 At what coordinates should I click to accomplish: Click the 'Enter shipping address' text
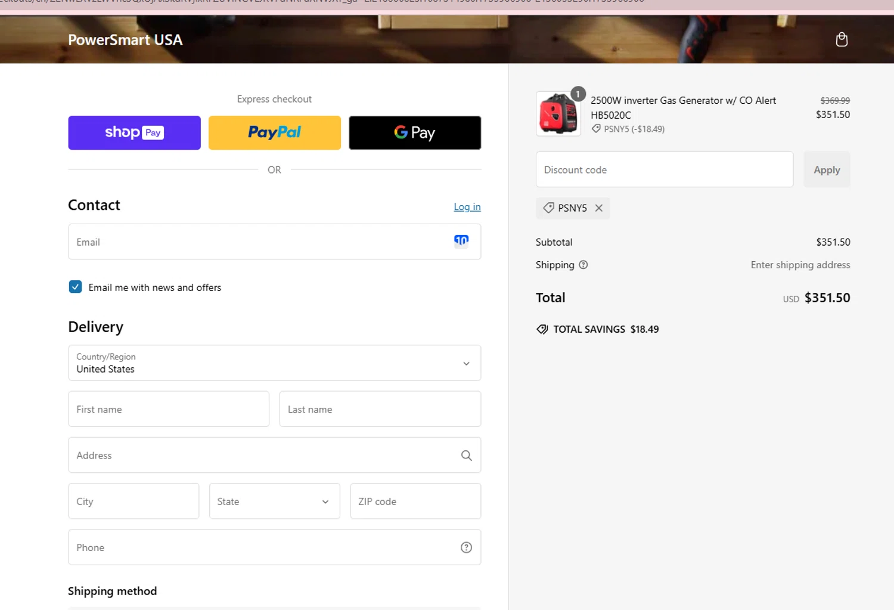pyautogui.click(x=800, y=265)
